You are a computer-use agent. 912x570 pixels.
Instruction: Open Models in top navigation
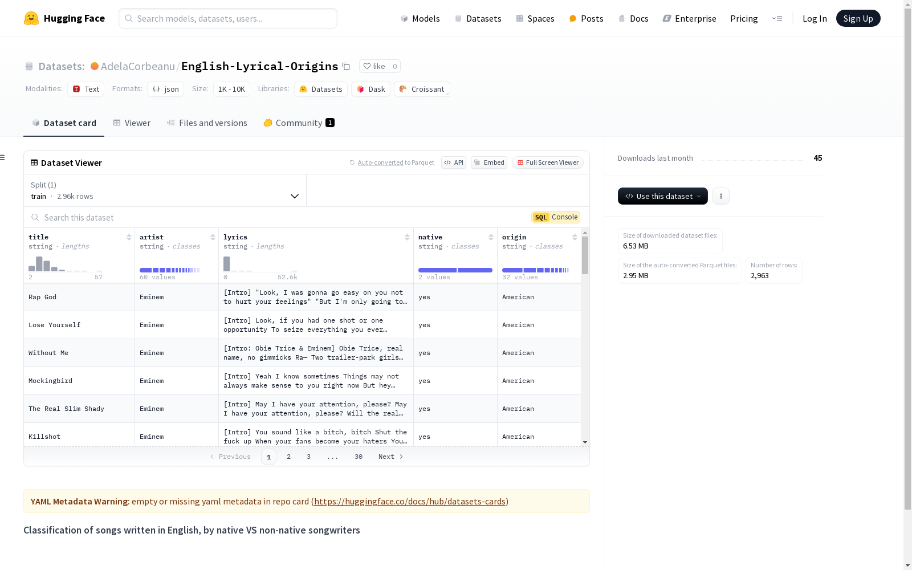(420, 18)
